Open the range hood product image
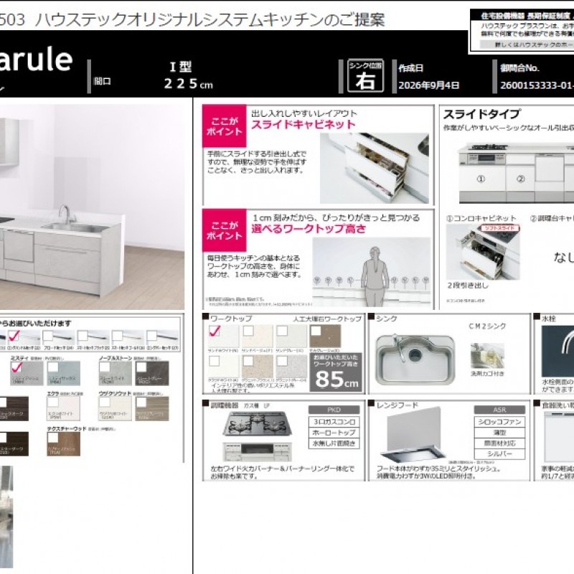Viewport: 574px width, 574px height. pyautogui.click(x=413, y=435)
